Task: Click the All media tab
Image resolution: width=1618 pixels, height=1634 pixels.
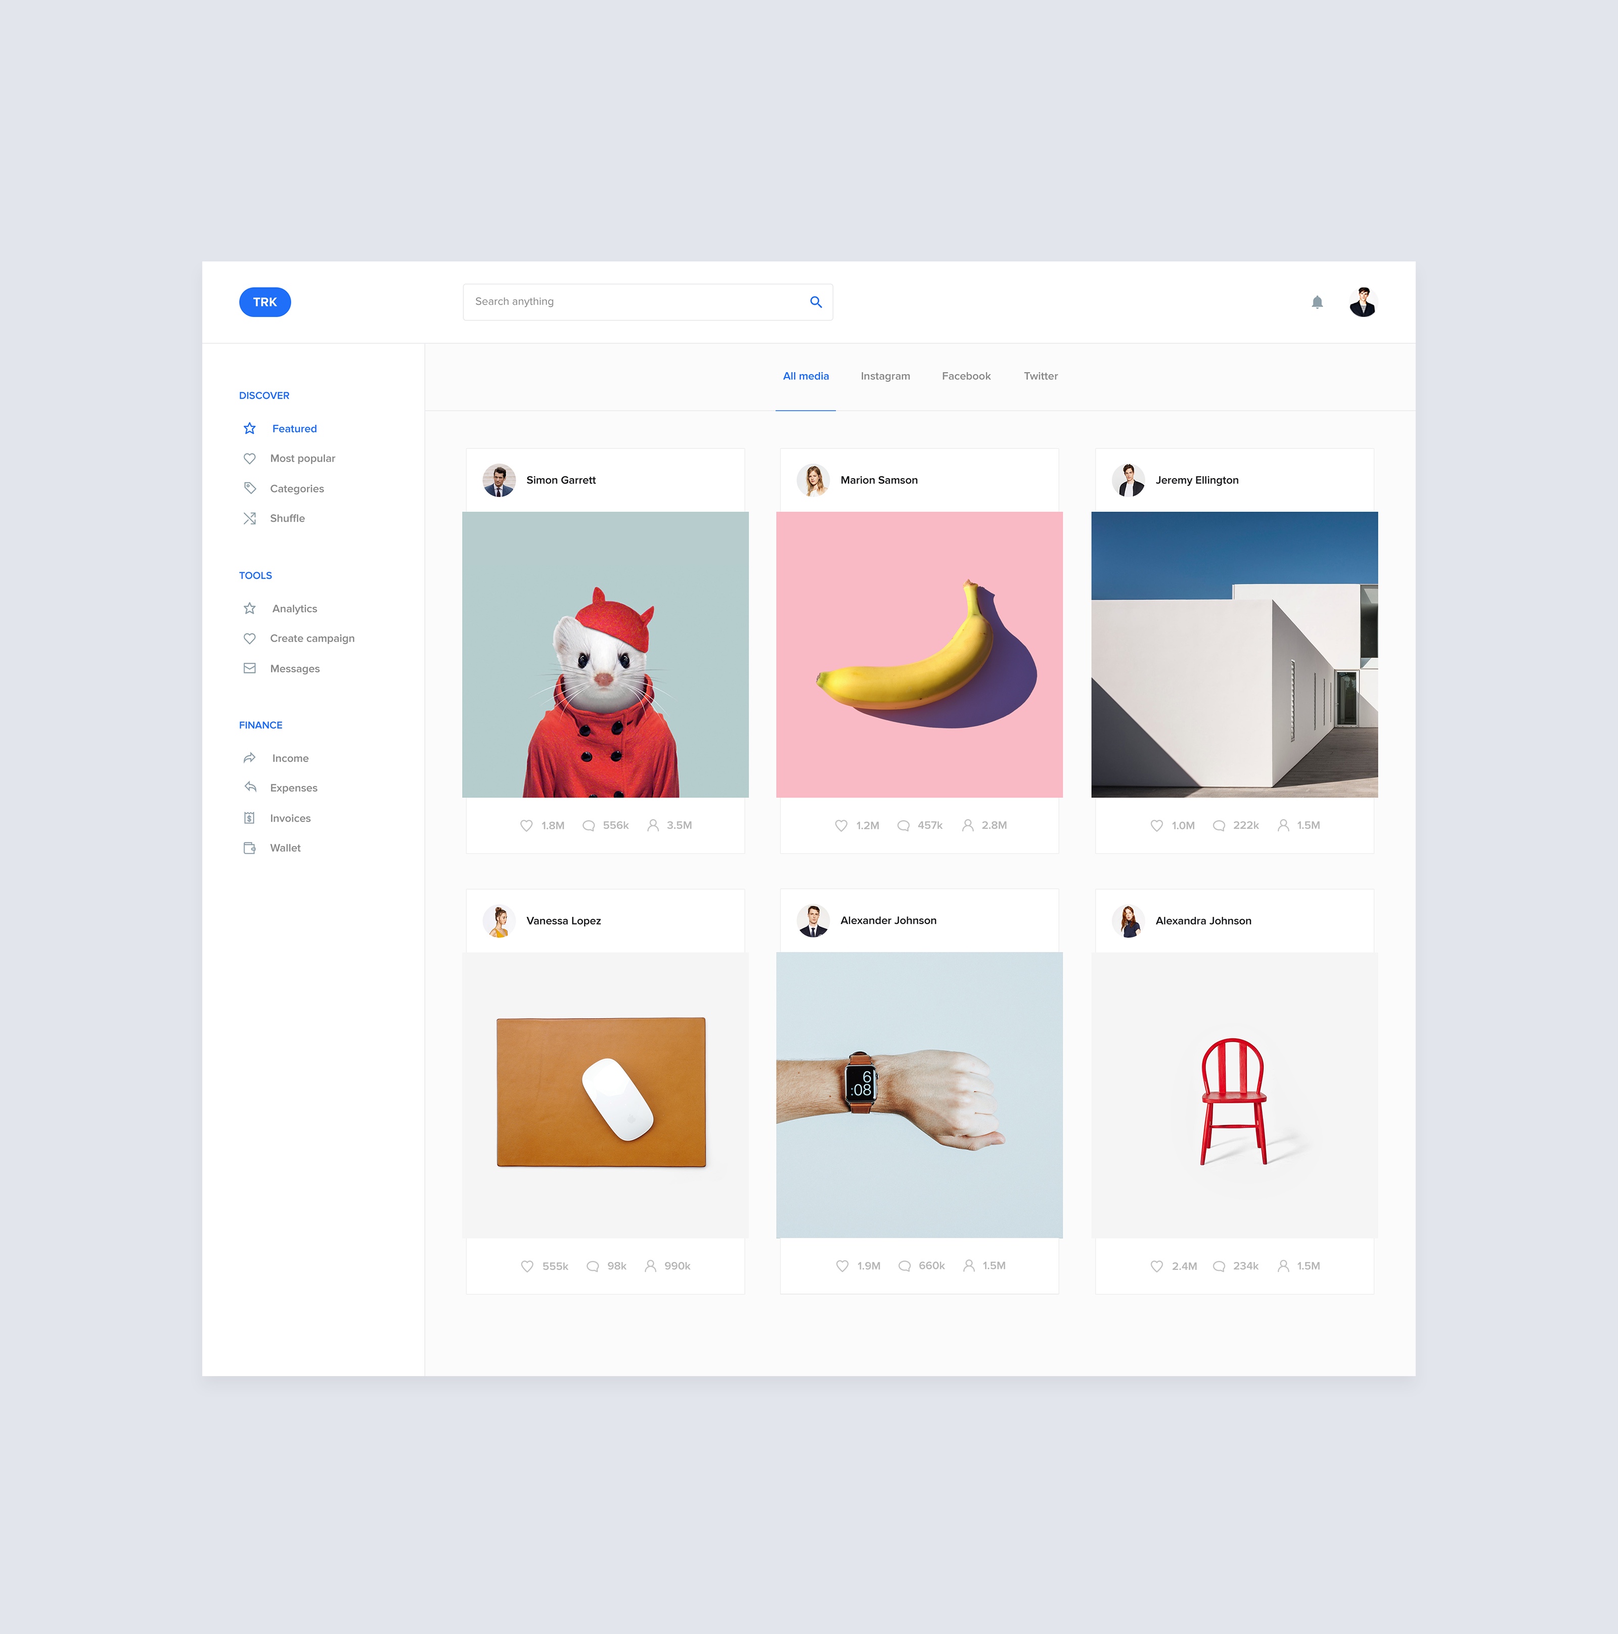Action: 806,375
